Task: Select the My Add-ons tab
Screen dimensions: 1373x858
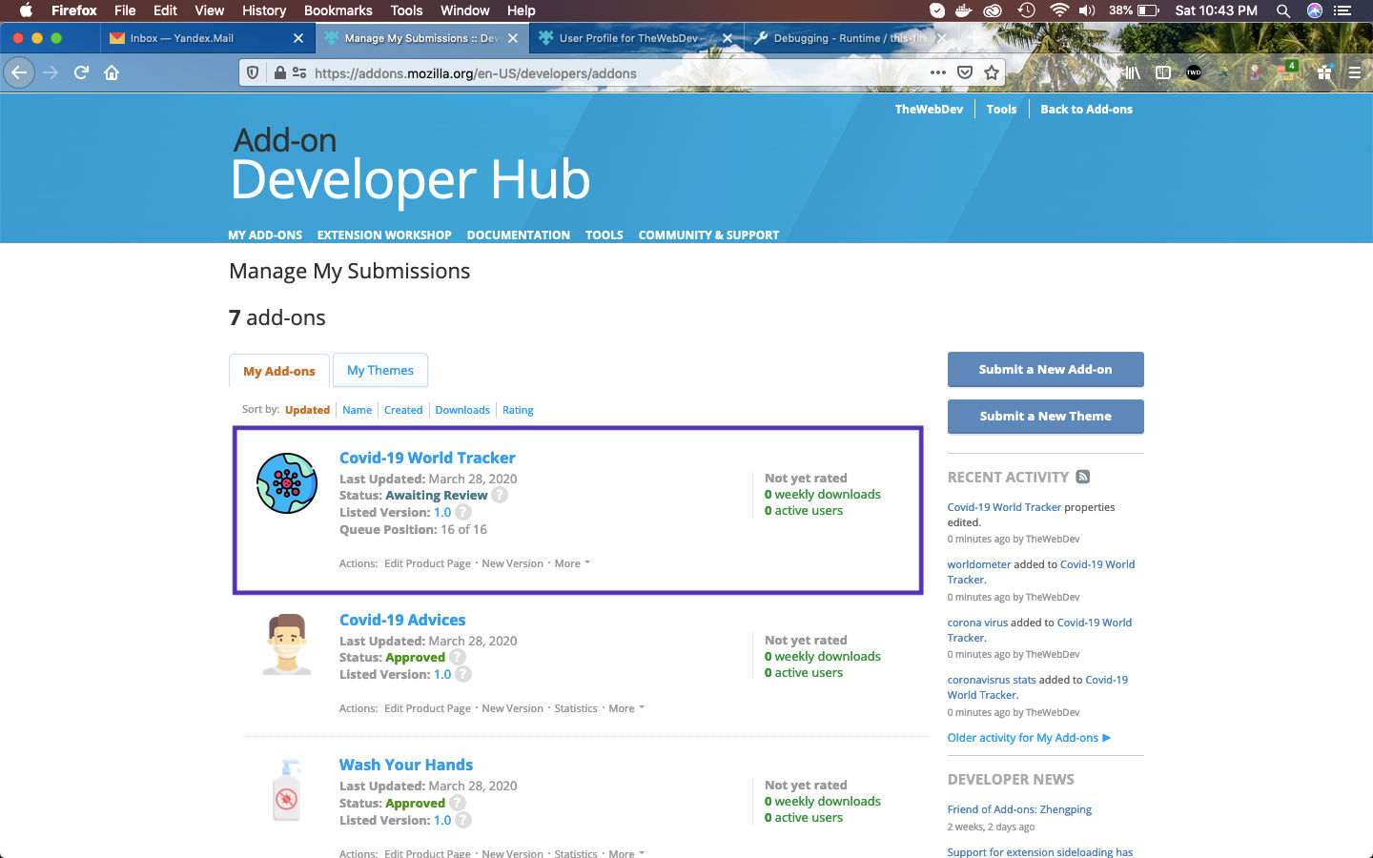Action: pyautogui.click(x=279, y=371)
